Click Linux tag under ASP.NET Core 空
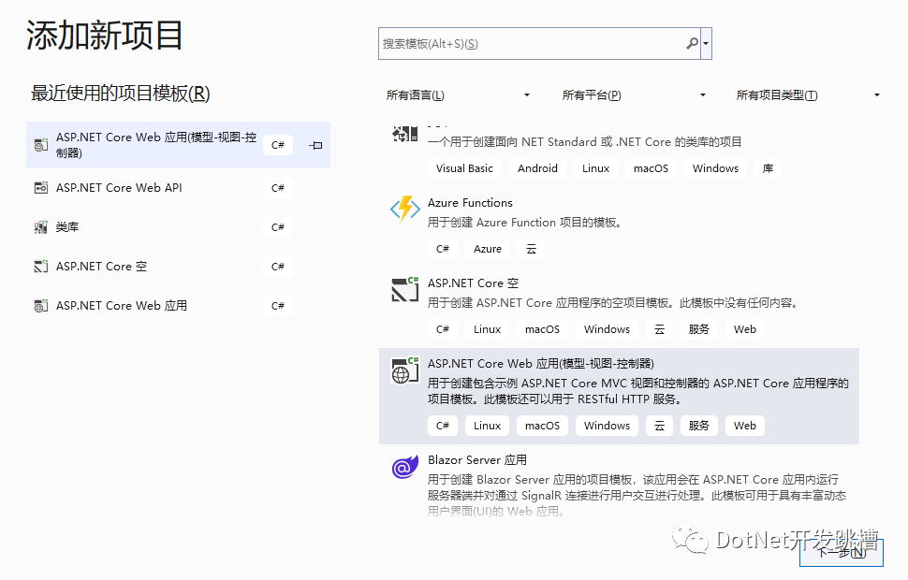Image resolution: width=908 pixels, height=580 pixels. tap(487, 329)
